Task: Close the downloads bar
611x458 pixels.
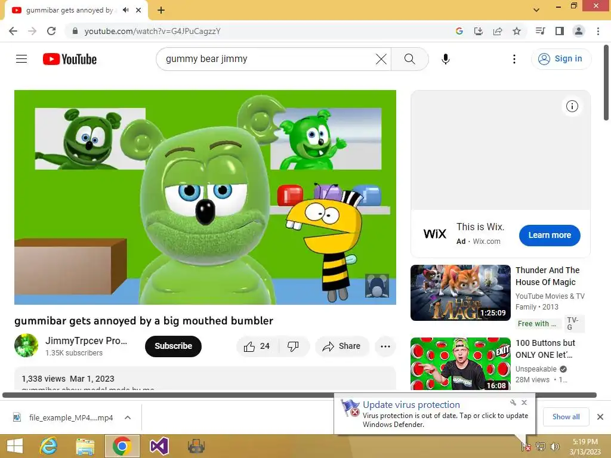Action: pyautogui.click(x=600, y=417)
